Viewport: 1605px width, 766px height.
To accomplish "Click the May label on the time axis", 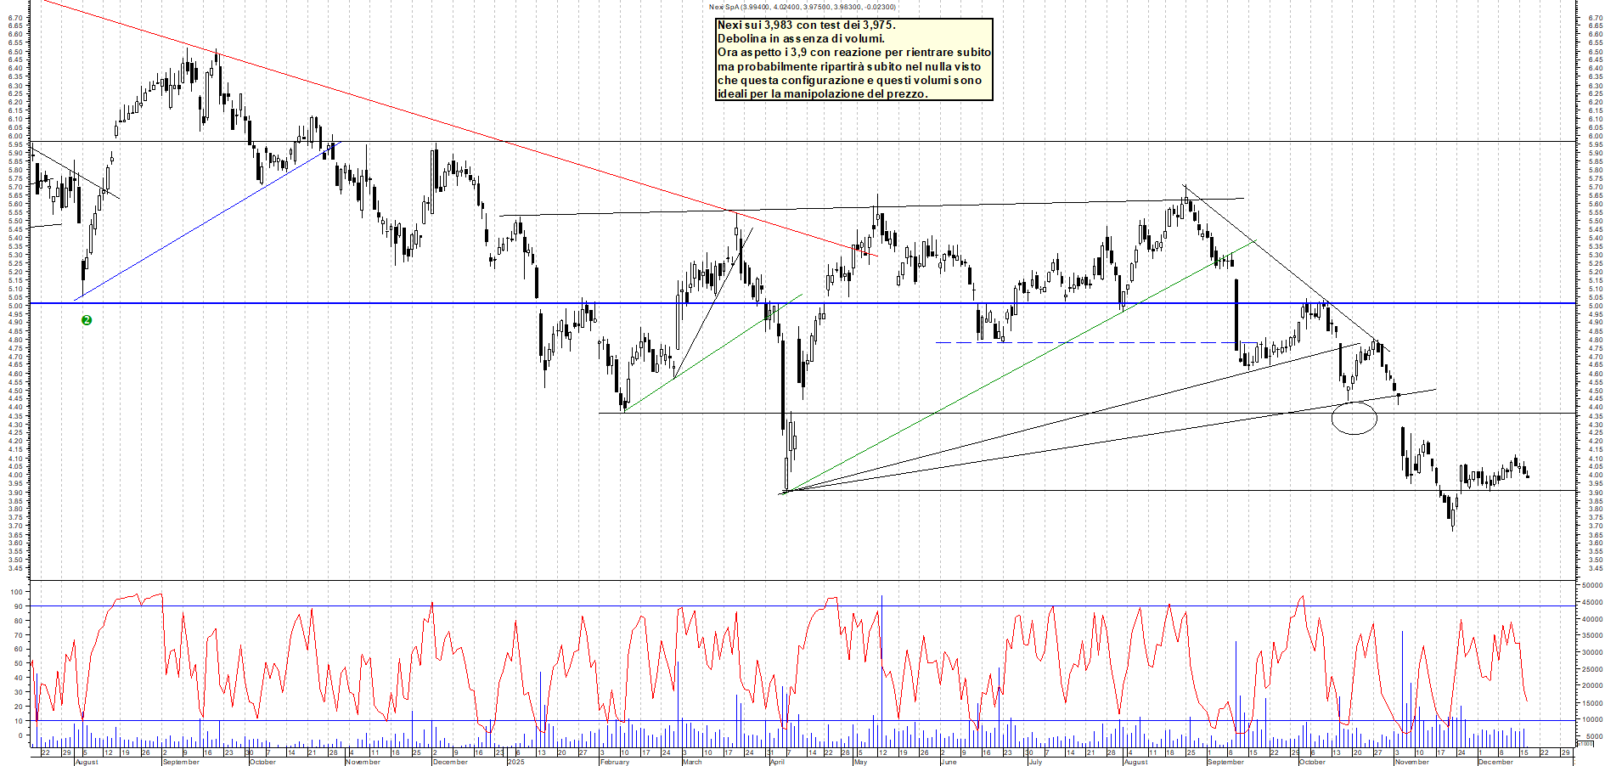I will tap(860, 762).
